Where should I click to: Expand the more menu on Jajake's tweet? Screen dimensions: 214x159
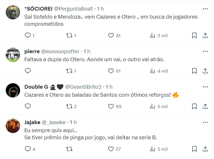click(205, 122)
